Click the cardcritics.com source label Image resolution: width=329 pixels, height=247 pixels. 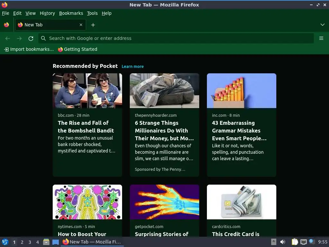[226, 227]
